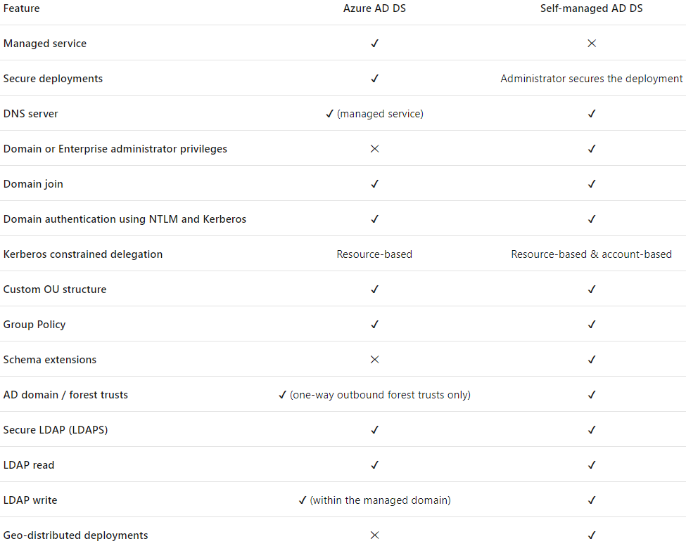
Task: Click the Azure checkmark for Domain join
Action: pos(374,184)
